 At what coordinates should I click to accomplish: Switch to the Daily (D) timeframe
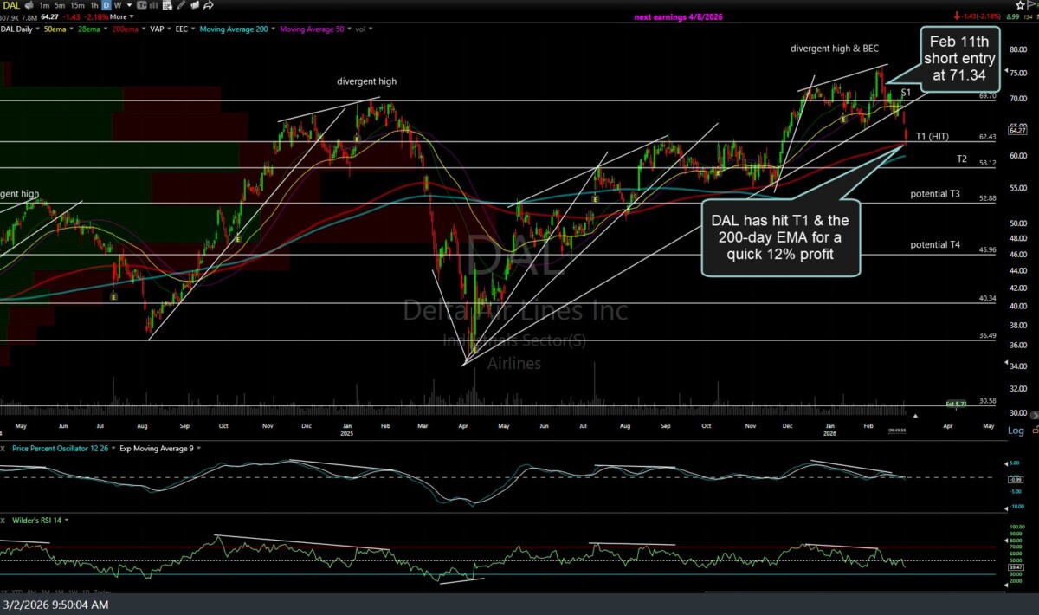(x=106, y=5)
